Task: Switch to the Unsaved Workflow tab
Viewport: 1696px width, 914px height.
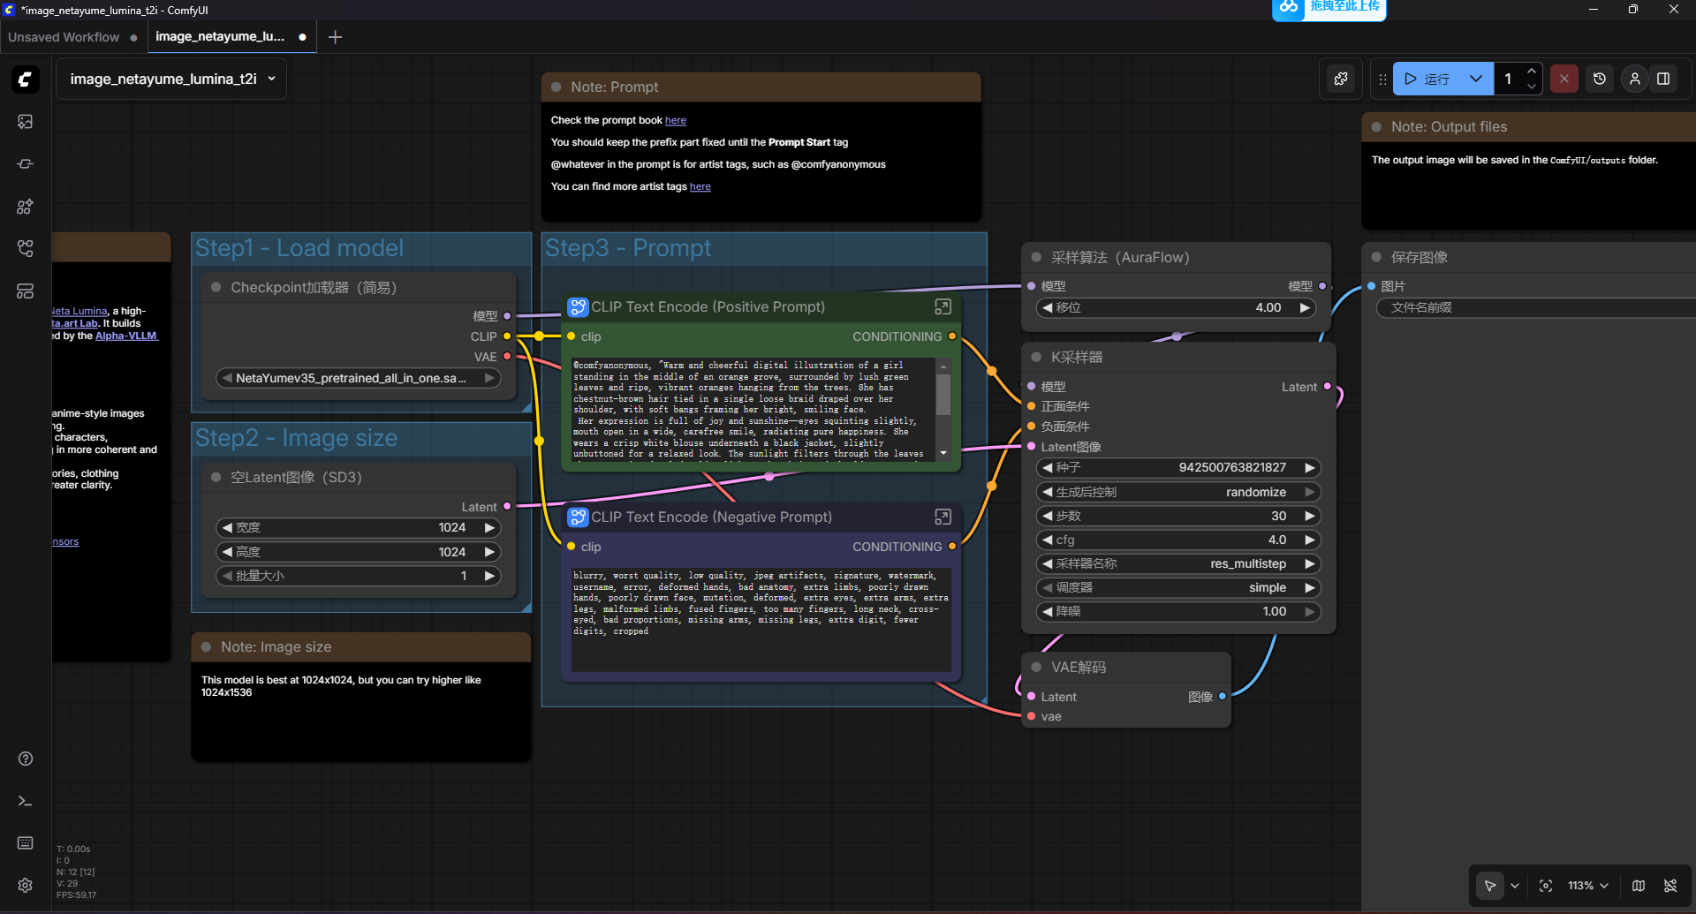Action: tap(64, 37)
